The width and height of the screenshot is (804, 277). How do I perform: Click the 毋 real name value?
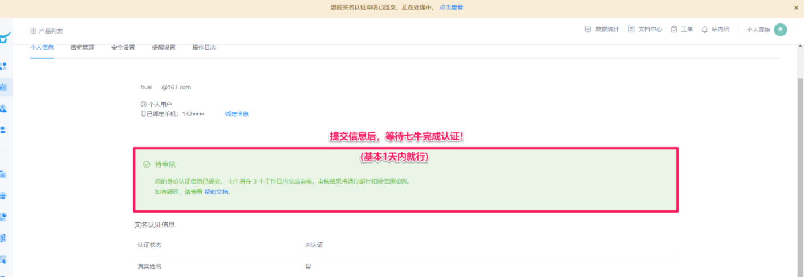coord(308,266)
